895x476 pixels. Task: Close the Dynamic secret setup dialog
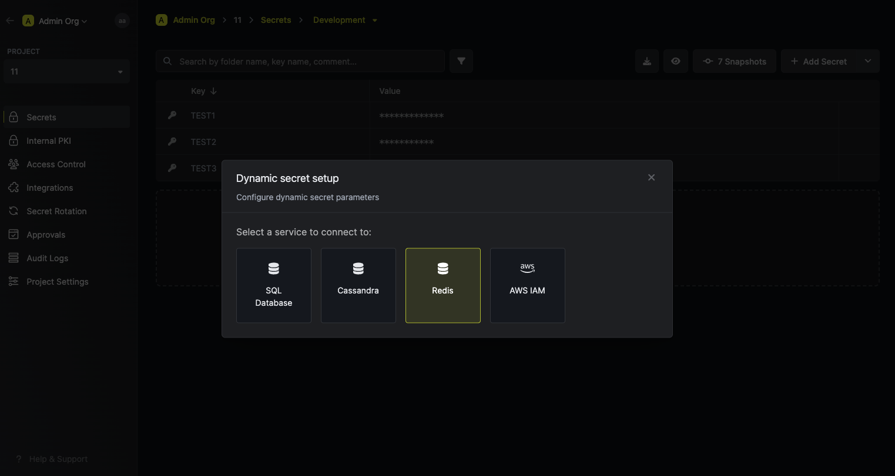point(651,177)
